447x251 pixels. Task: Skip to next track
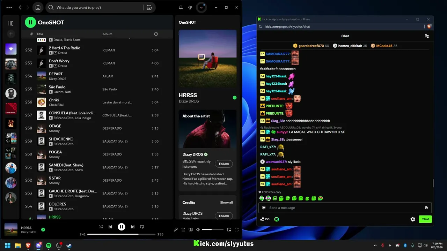click(x=133, y=227)
